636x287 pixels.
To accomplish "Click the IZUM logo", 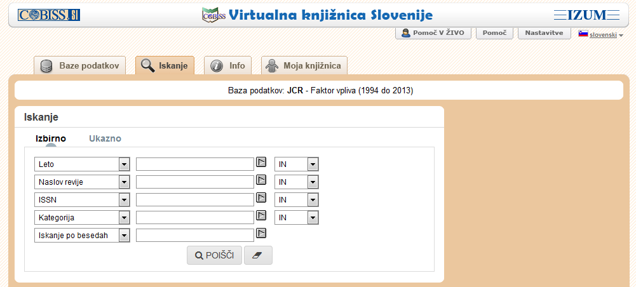I will point(586,15).
